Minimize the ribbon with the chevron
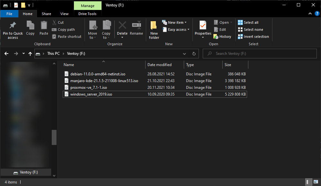Viewport: 321px width, 186px height. [x=310, y=14]
